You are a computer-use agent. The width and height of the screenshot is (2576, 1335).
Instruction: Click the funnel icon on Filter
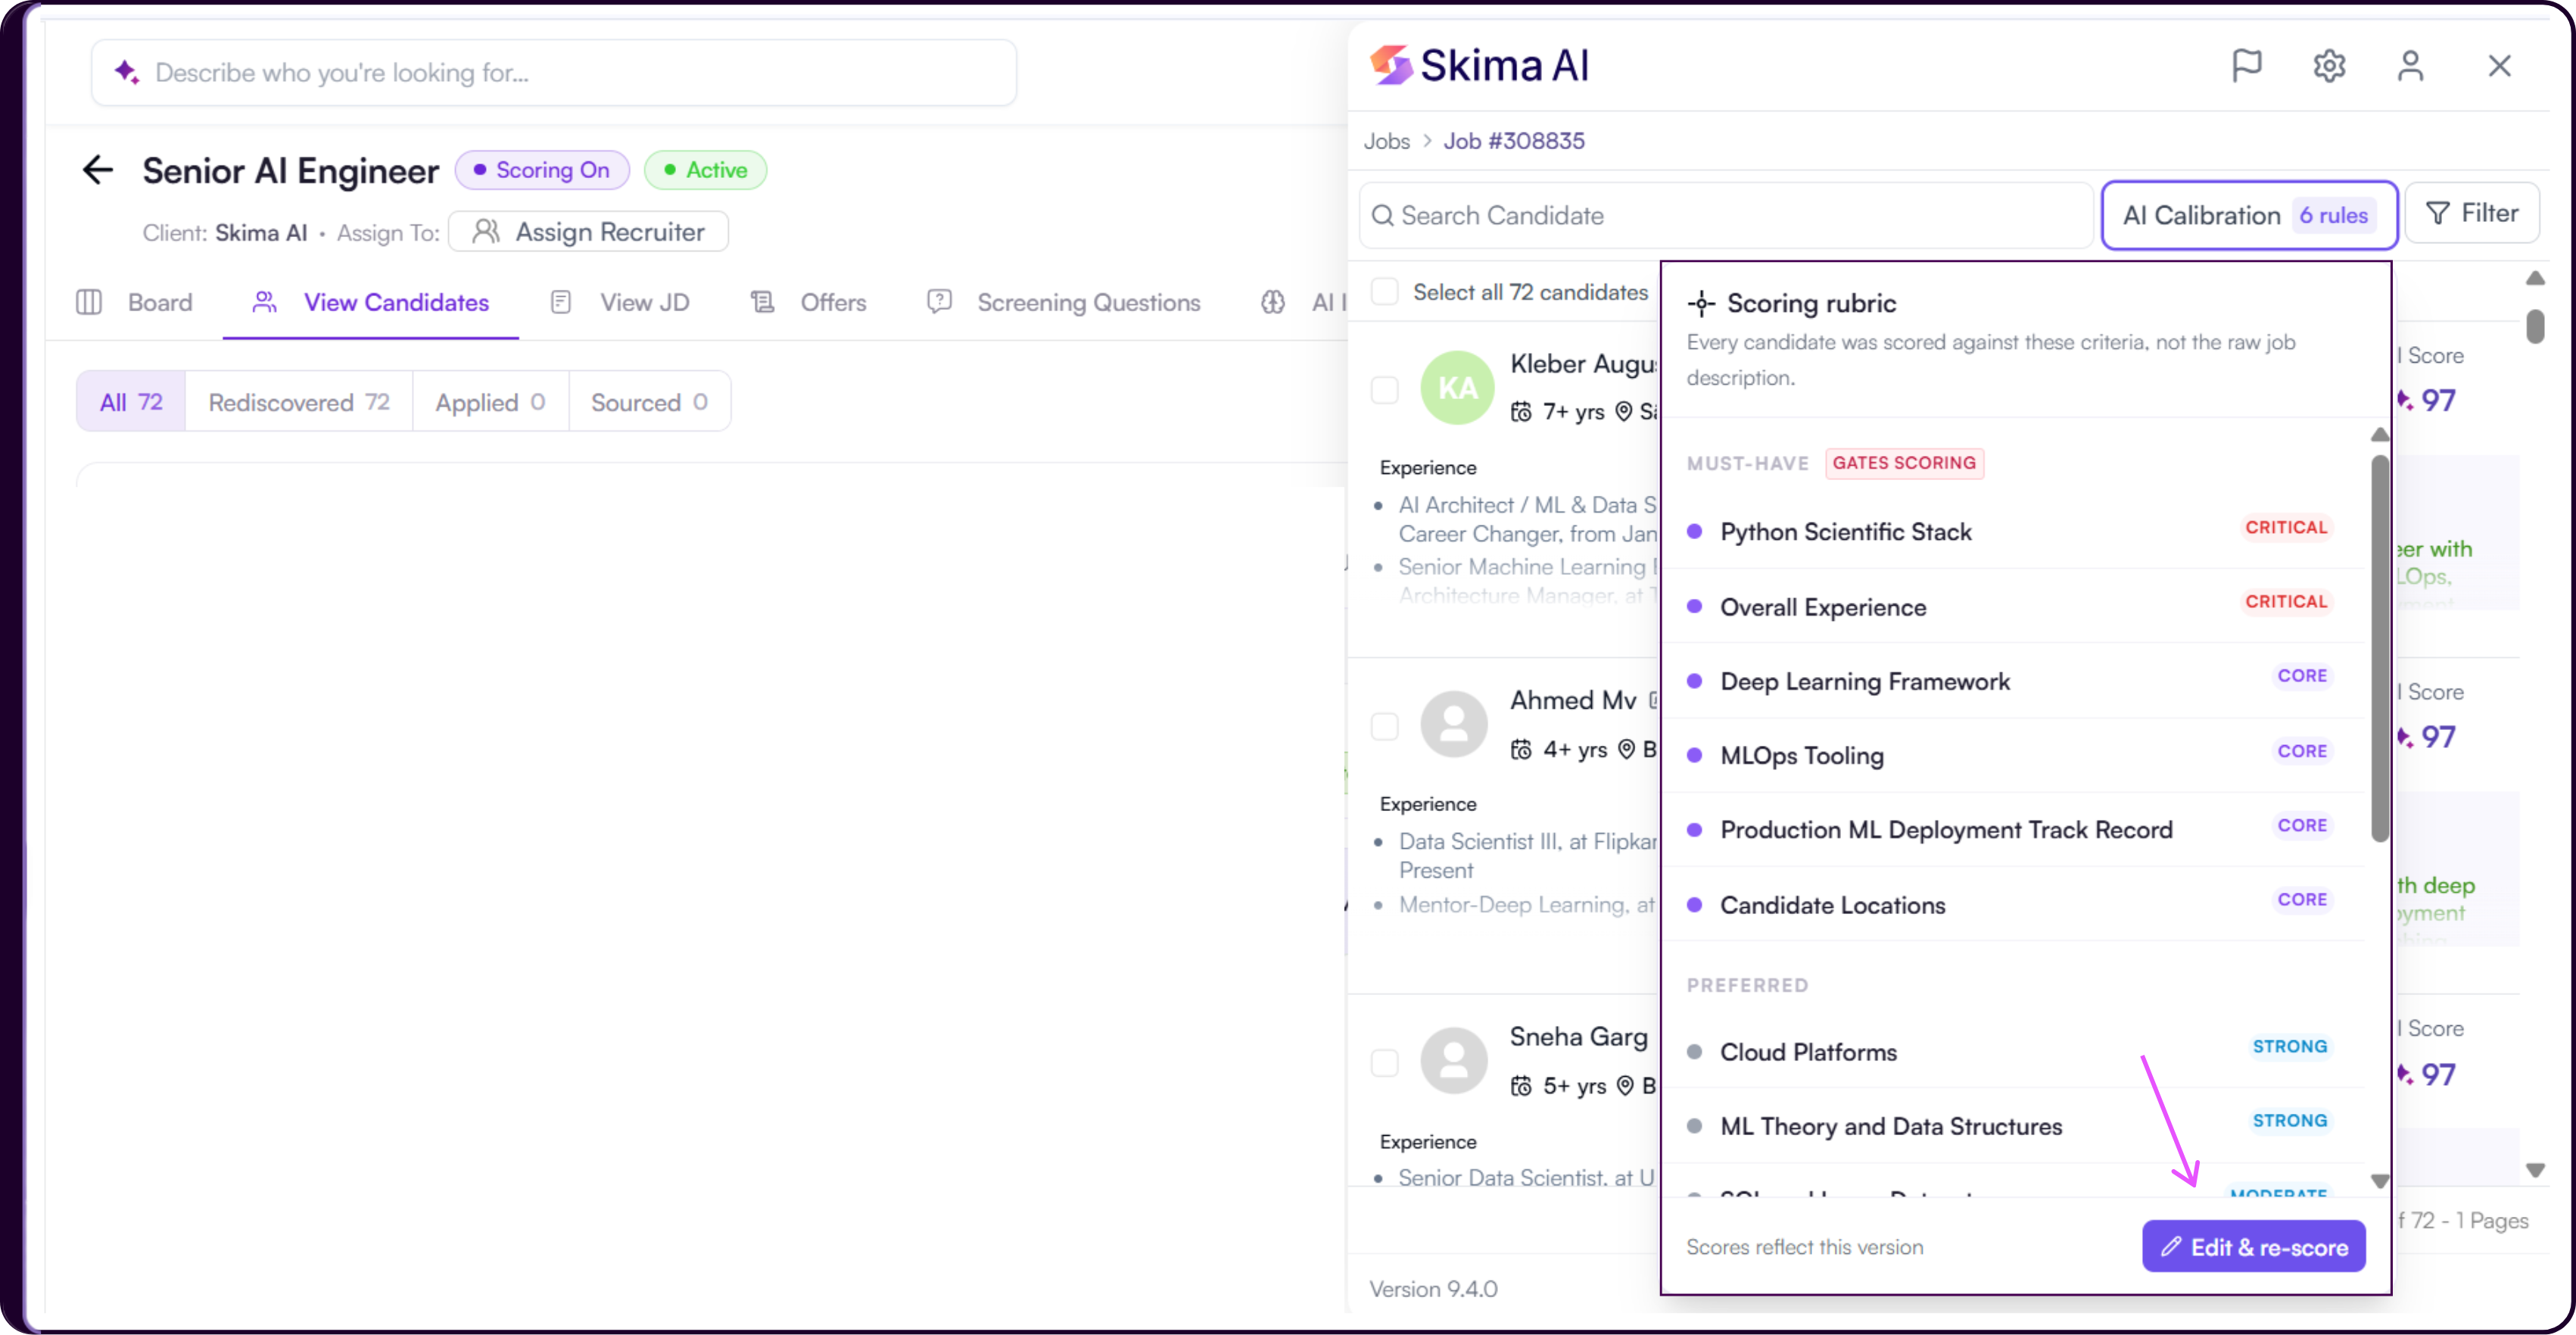tap(2438, 213)
